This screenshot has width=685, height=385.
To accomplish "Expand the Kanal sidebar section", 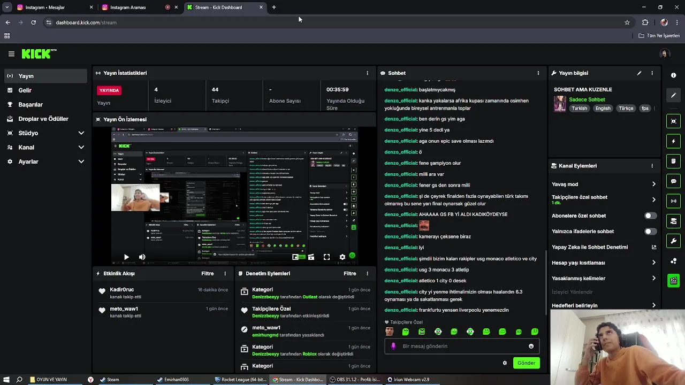I will [81, 148].
